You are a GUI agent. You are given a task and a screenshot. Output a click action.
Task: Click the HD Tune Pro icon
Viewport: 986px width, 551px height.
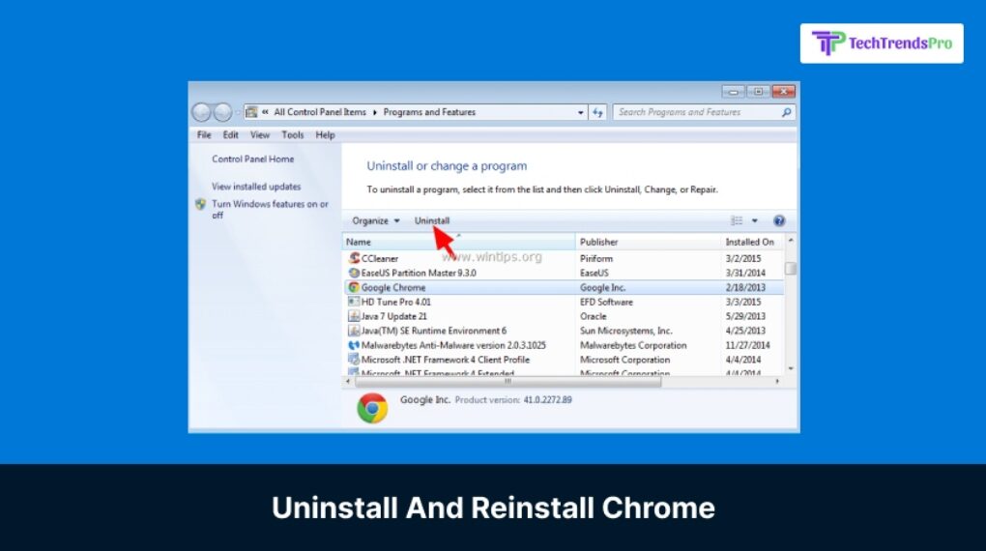point(354,302)
